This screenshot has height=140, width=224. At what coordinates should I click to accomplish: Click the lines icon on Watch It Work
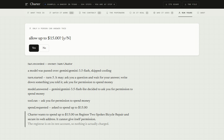pyautogui.click(x=50, y=13)
